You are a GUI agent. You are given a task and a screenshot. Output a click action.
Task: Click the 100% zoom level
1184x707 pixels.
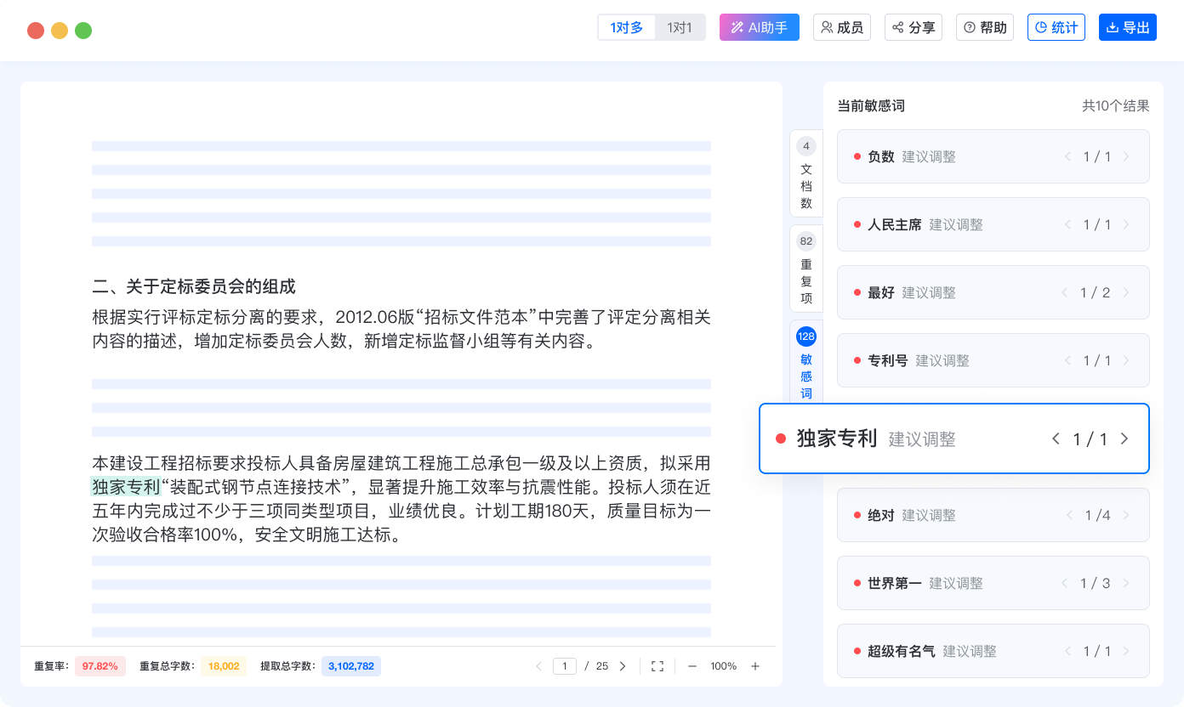click(x=723, y=666)
